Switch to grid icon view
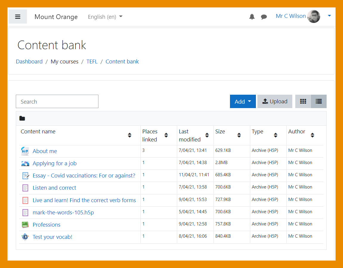 pos(303,102)
